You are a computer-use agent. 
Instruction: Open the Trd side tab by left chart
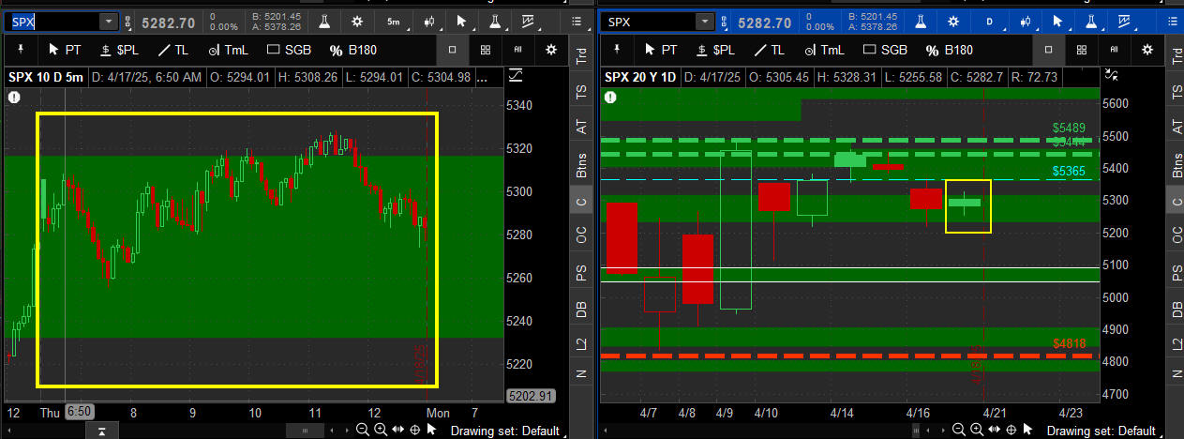click(581, 56)
